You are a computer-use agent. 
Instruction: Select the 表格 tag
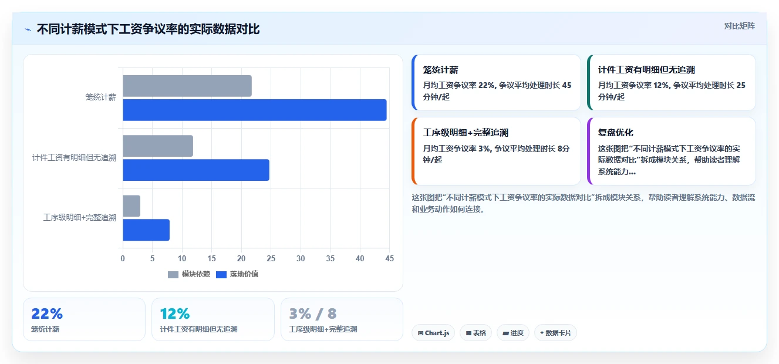pyautogui.click(x=476, y=333)
